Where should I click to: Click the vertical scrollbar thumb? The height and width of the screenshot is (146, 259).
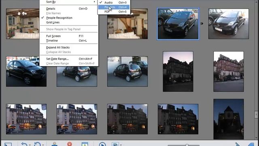tap(256, 114)
